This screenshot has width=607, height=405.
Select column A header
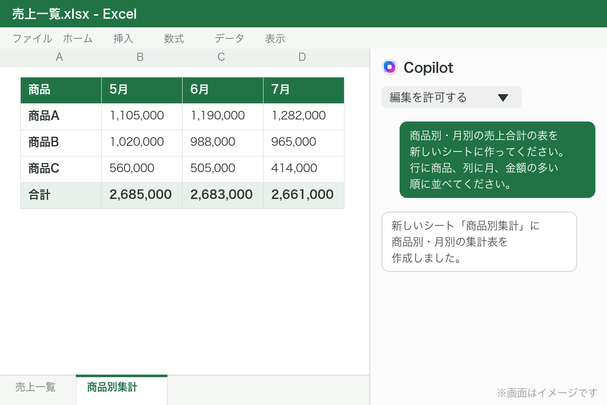(x=59, y=58)
